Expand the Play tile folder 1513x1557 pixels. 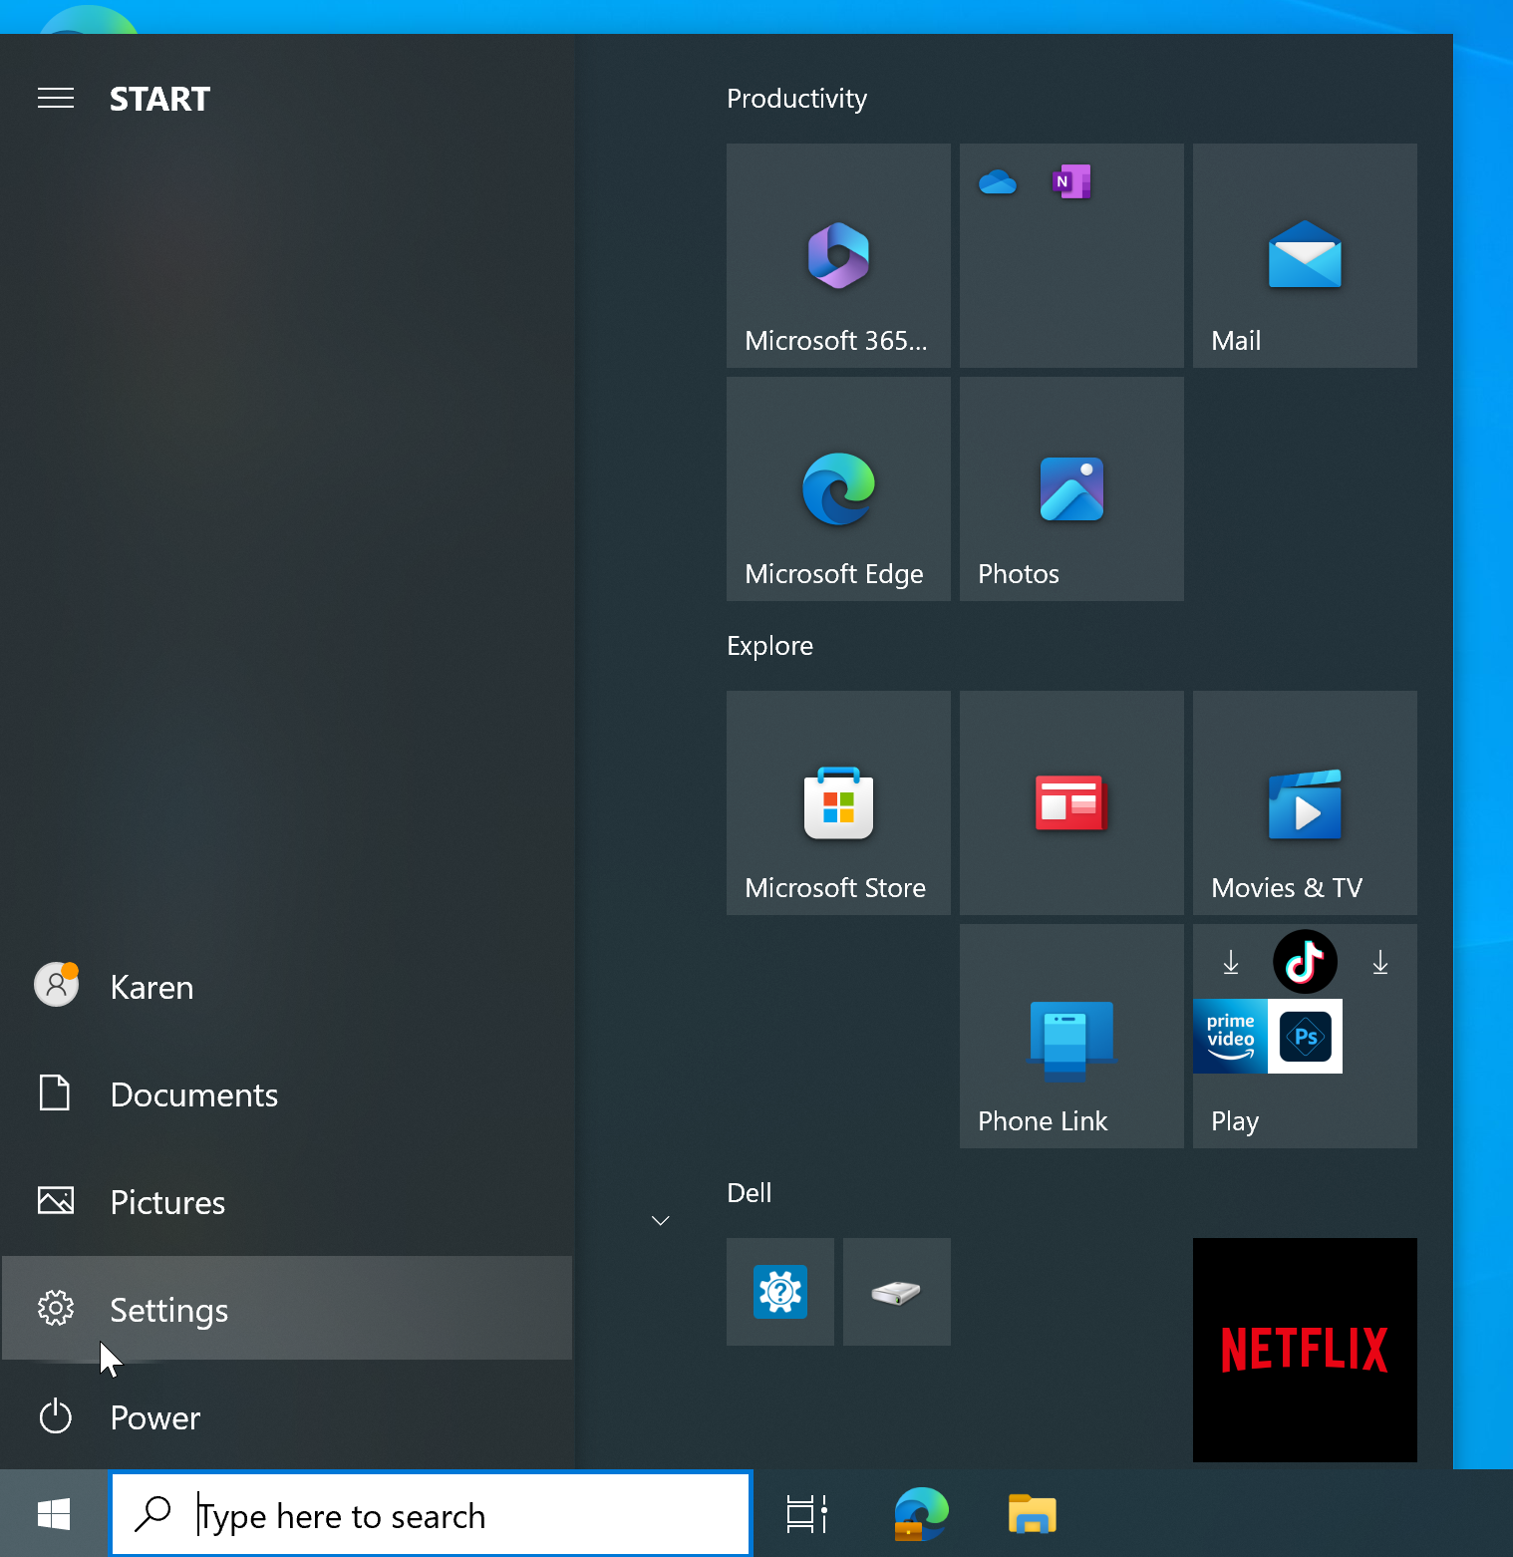tap(1304, 1121)
